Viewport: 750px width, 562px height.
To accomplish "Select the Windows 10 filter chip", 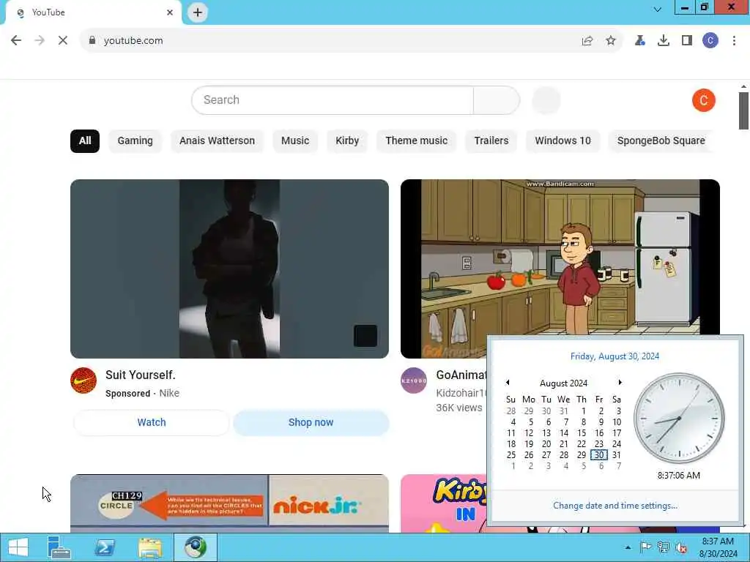I will coord(563,141).
